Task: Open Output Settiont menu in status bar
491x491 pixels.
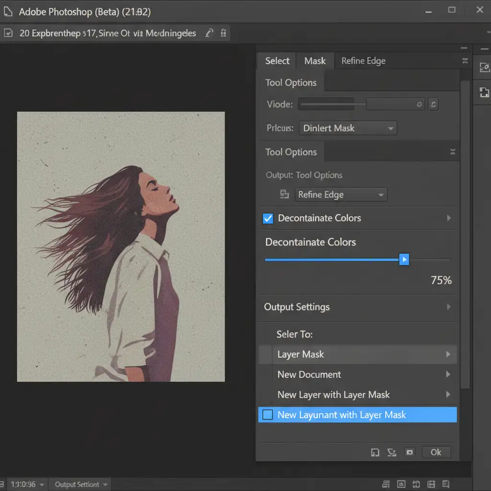Action: point(80,484)
